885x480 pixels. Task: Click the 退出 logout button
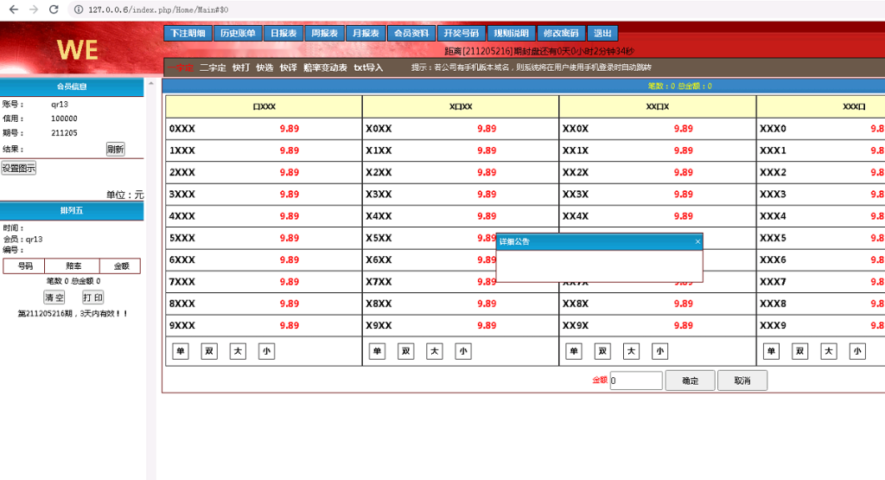click(x=602, y=34)
